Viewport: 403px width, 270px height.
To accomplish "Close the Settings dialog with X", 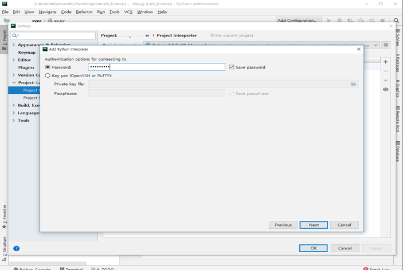I will point(391,26).
